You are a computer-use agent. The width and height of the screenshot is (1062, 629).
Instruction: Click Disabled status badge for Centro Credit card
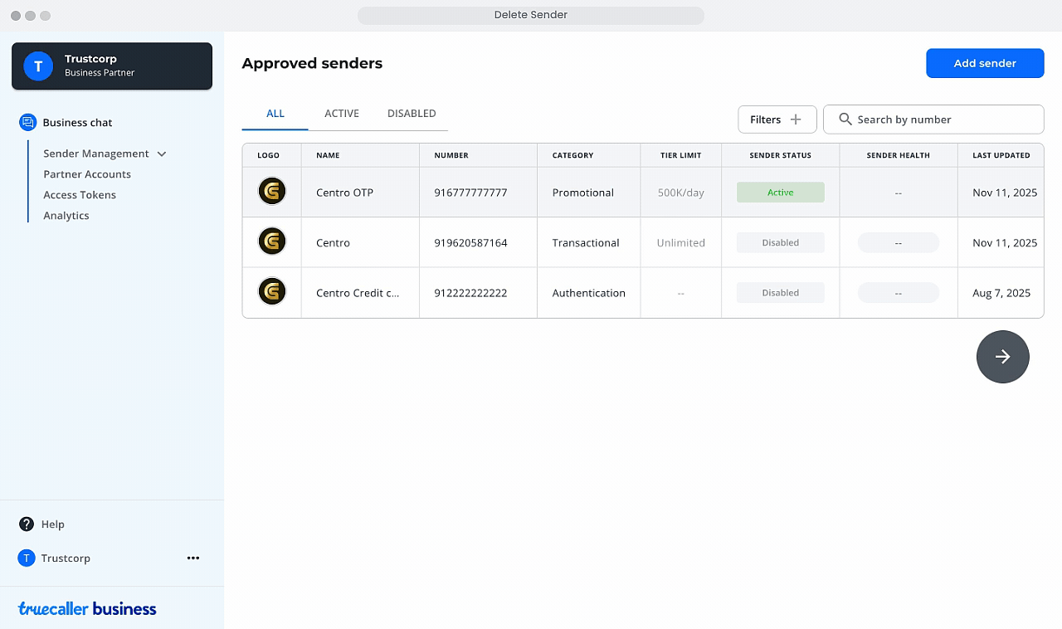(x=780, y=293)
